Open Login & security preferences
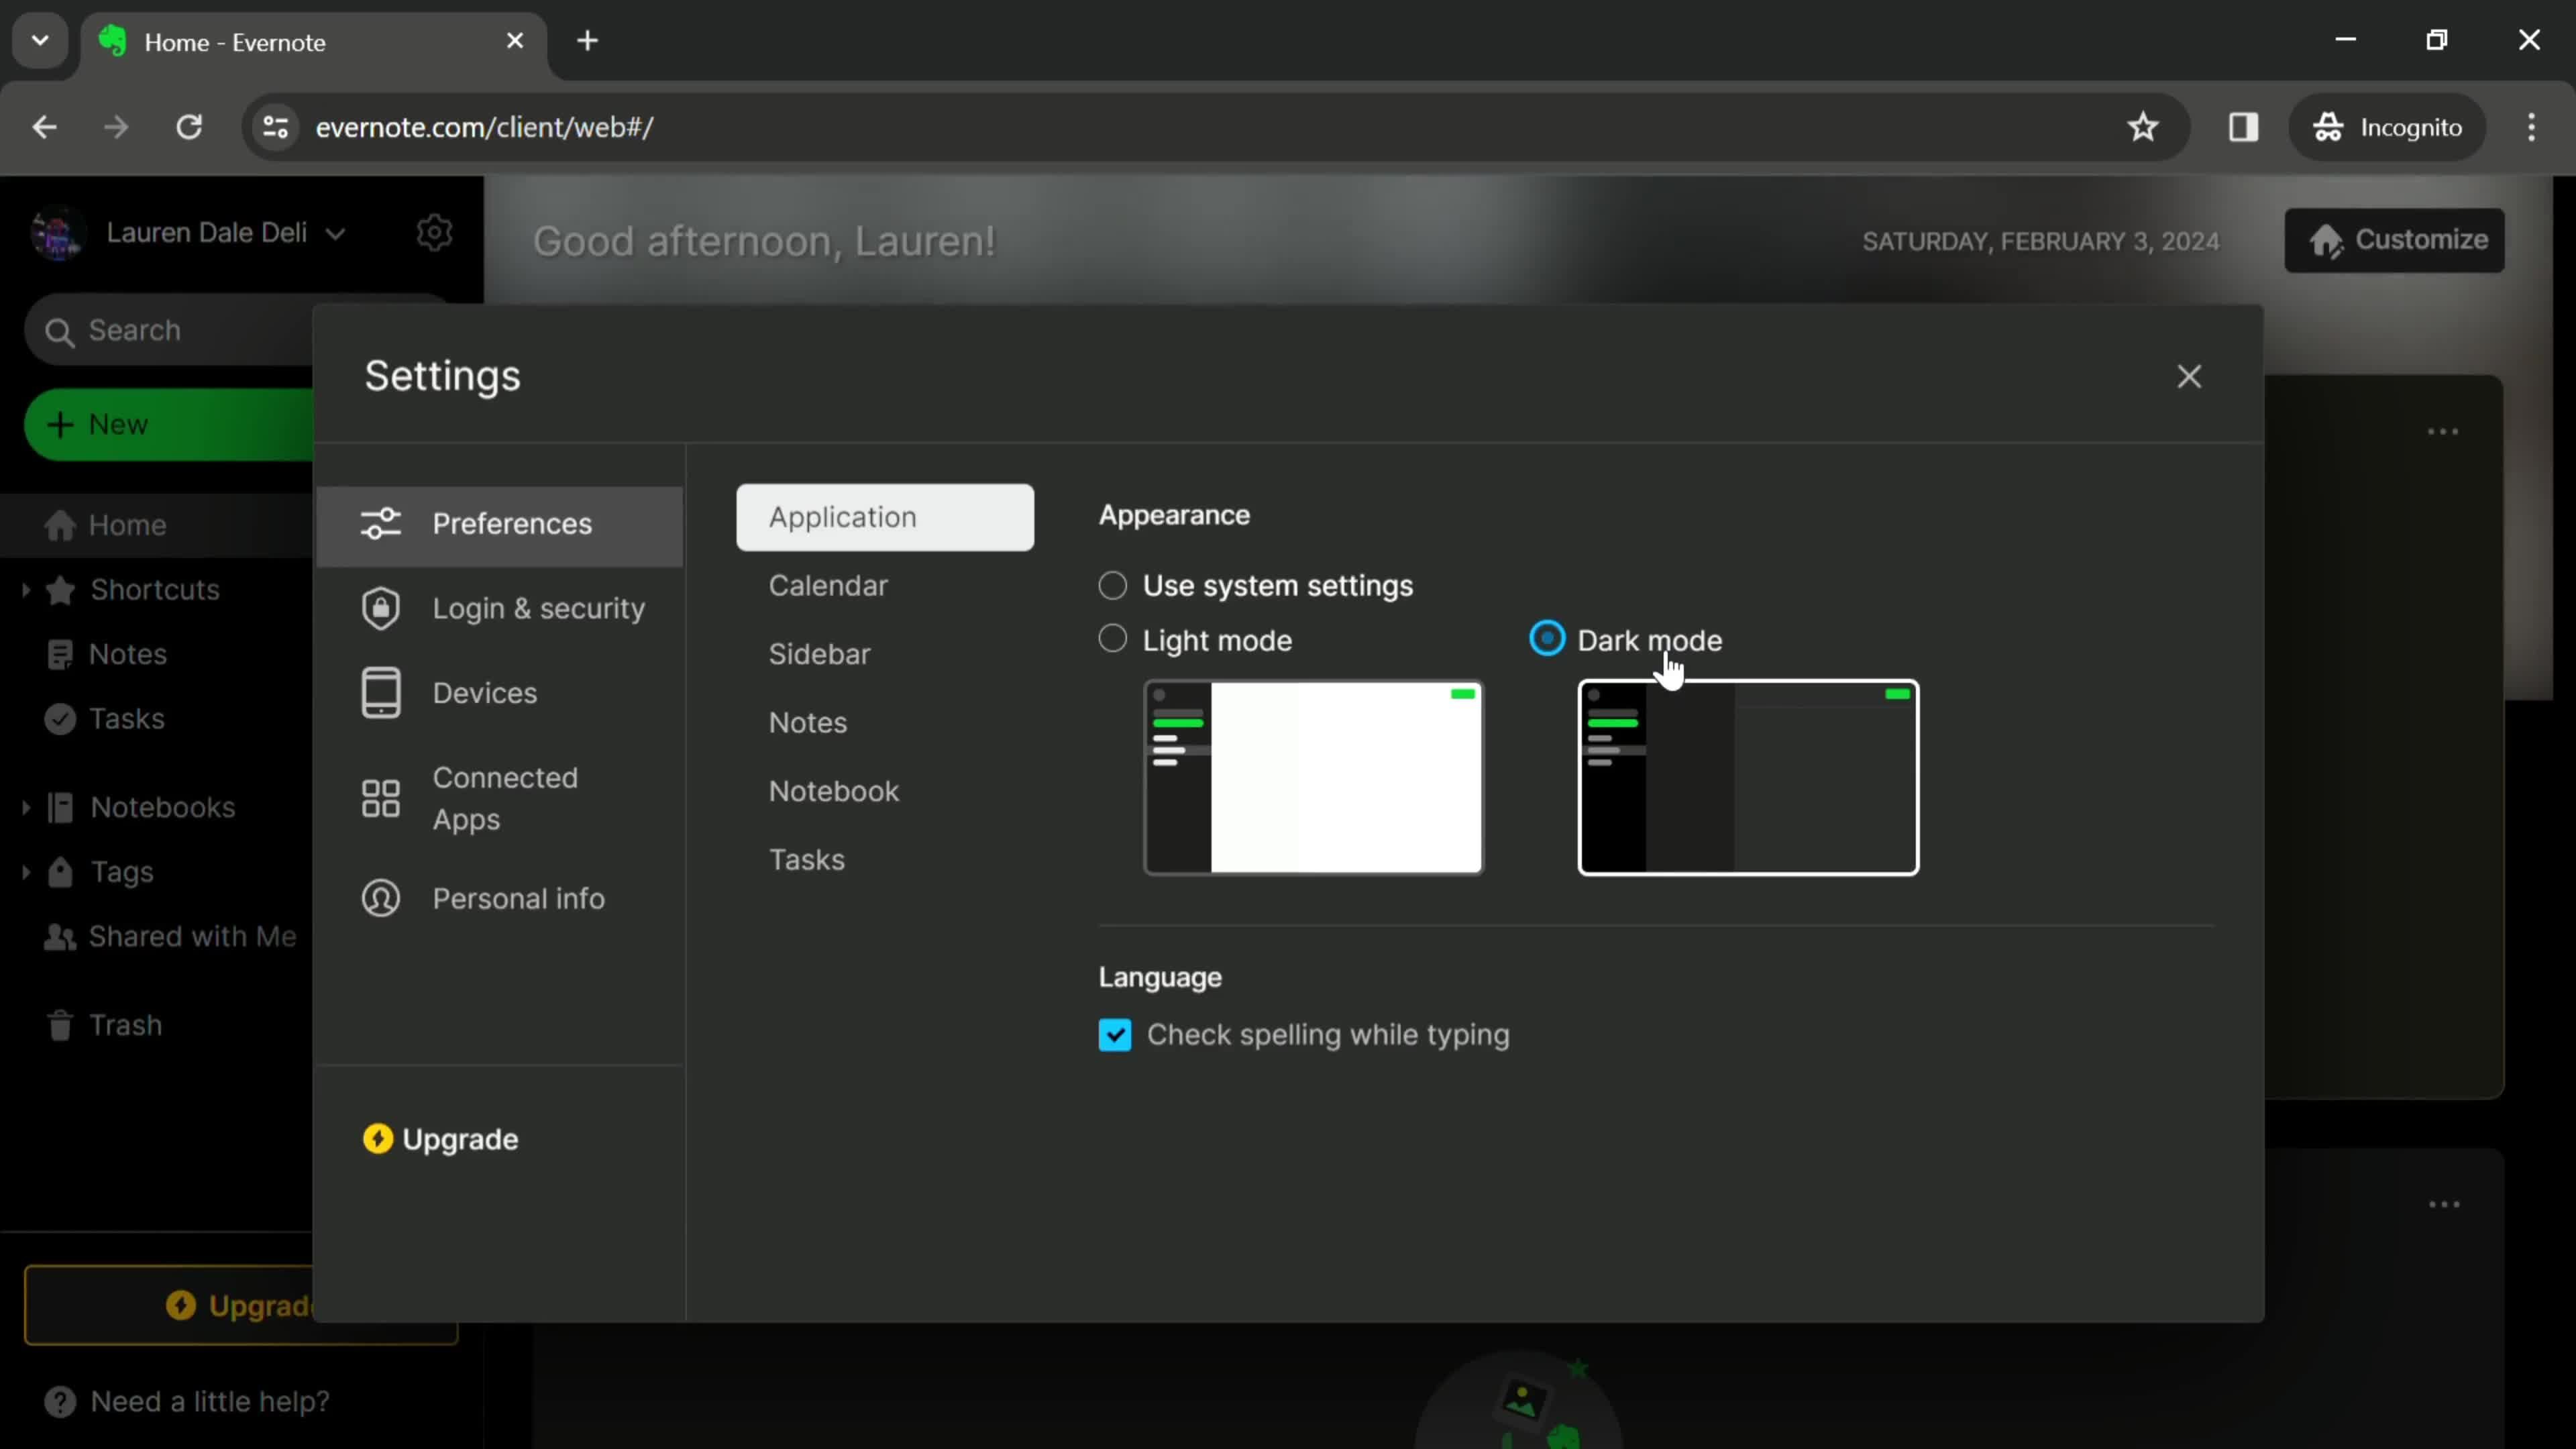This screenshot has height=1449, width=2576. pos(538,607)
